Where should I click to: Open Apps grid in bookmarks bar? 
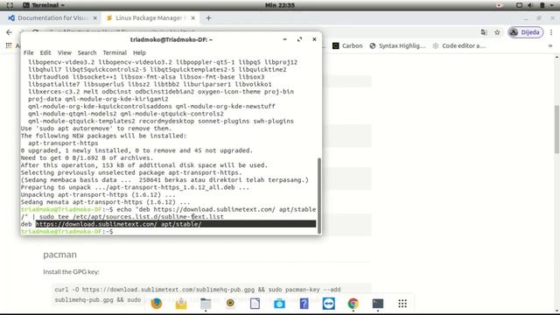9,45
